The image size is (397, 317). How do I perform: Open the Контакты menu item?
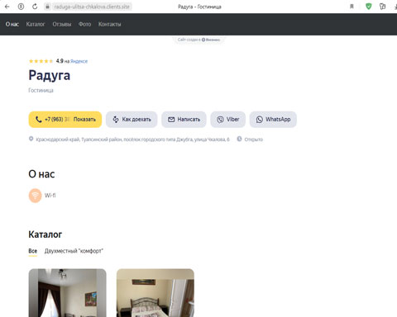pos(109,24)
